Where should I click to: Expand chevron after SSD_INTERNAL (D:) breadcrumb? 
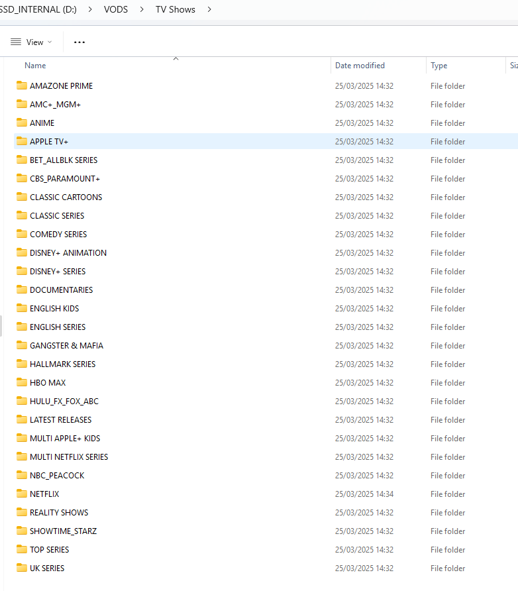point(90,9)
